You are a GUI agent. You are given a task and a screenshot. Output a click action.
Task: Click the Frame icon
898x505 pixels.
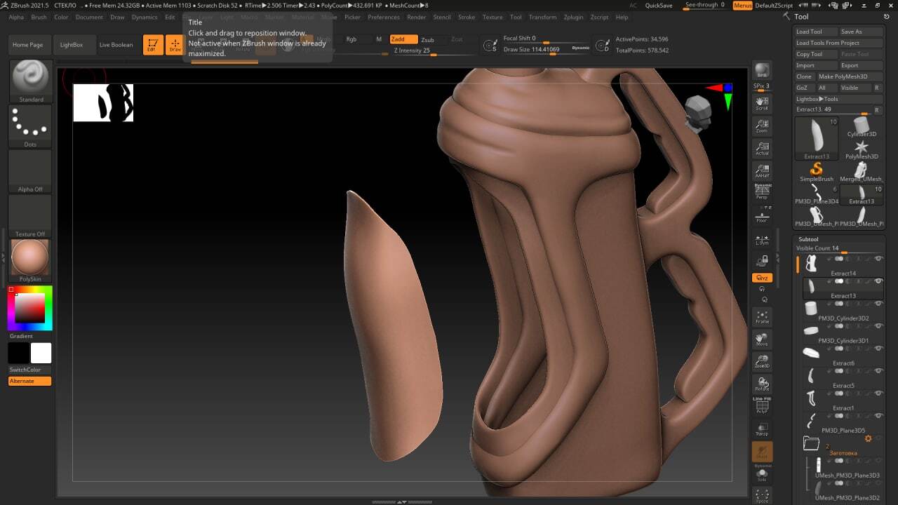click(762, 317)
